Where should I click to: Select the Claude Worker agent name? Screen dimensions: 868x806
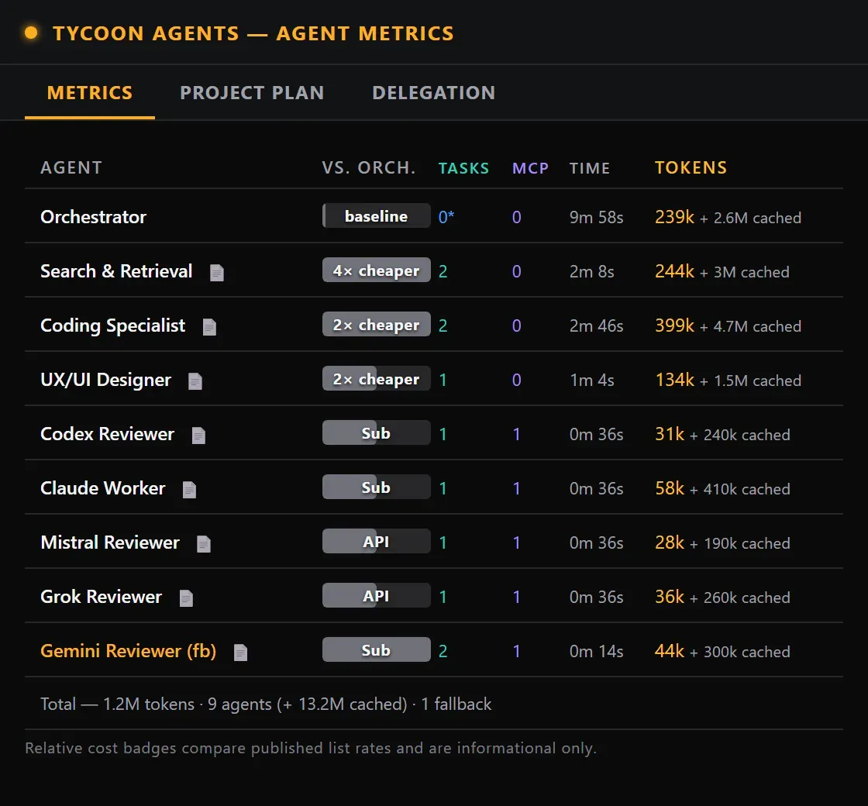103,487
